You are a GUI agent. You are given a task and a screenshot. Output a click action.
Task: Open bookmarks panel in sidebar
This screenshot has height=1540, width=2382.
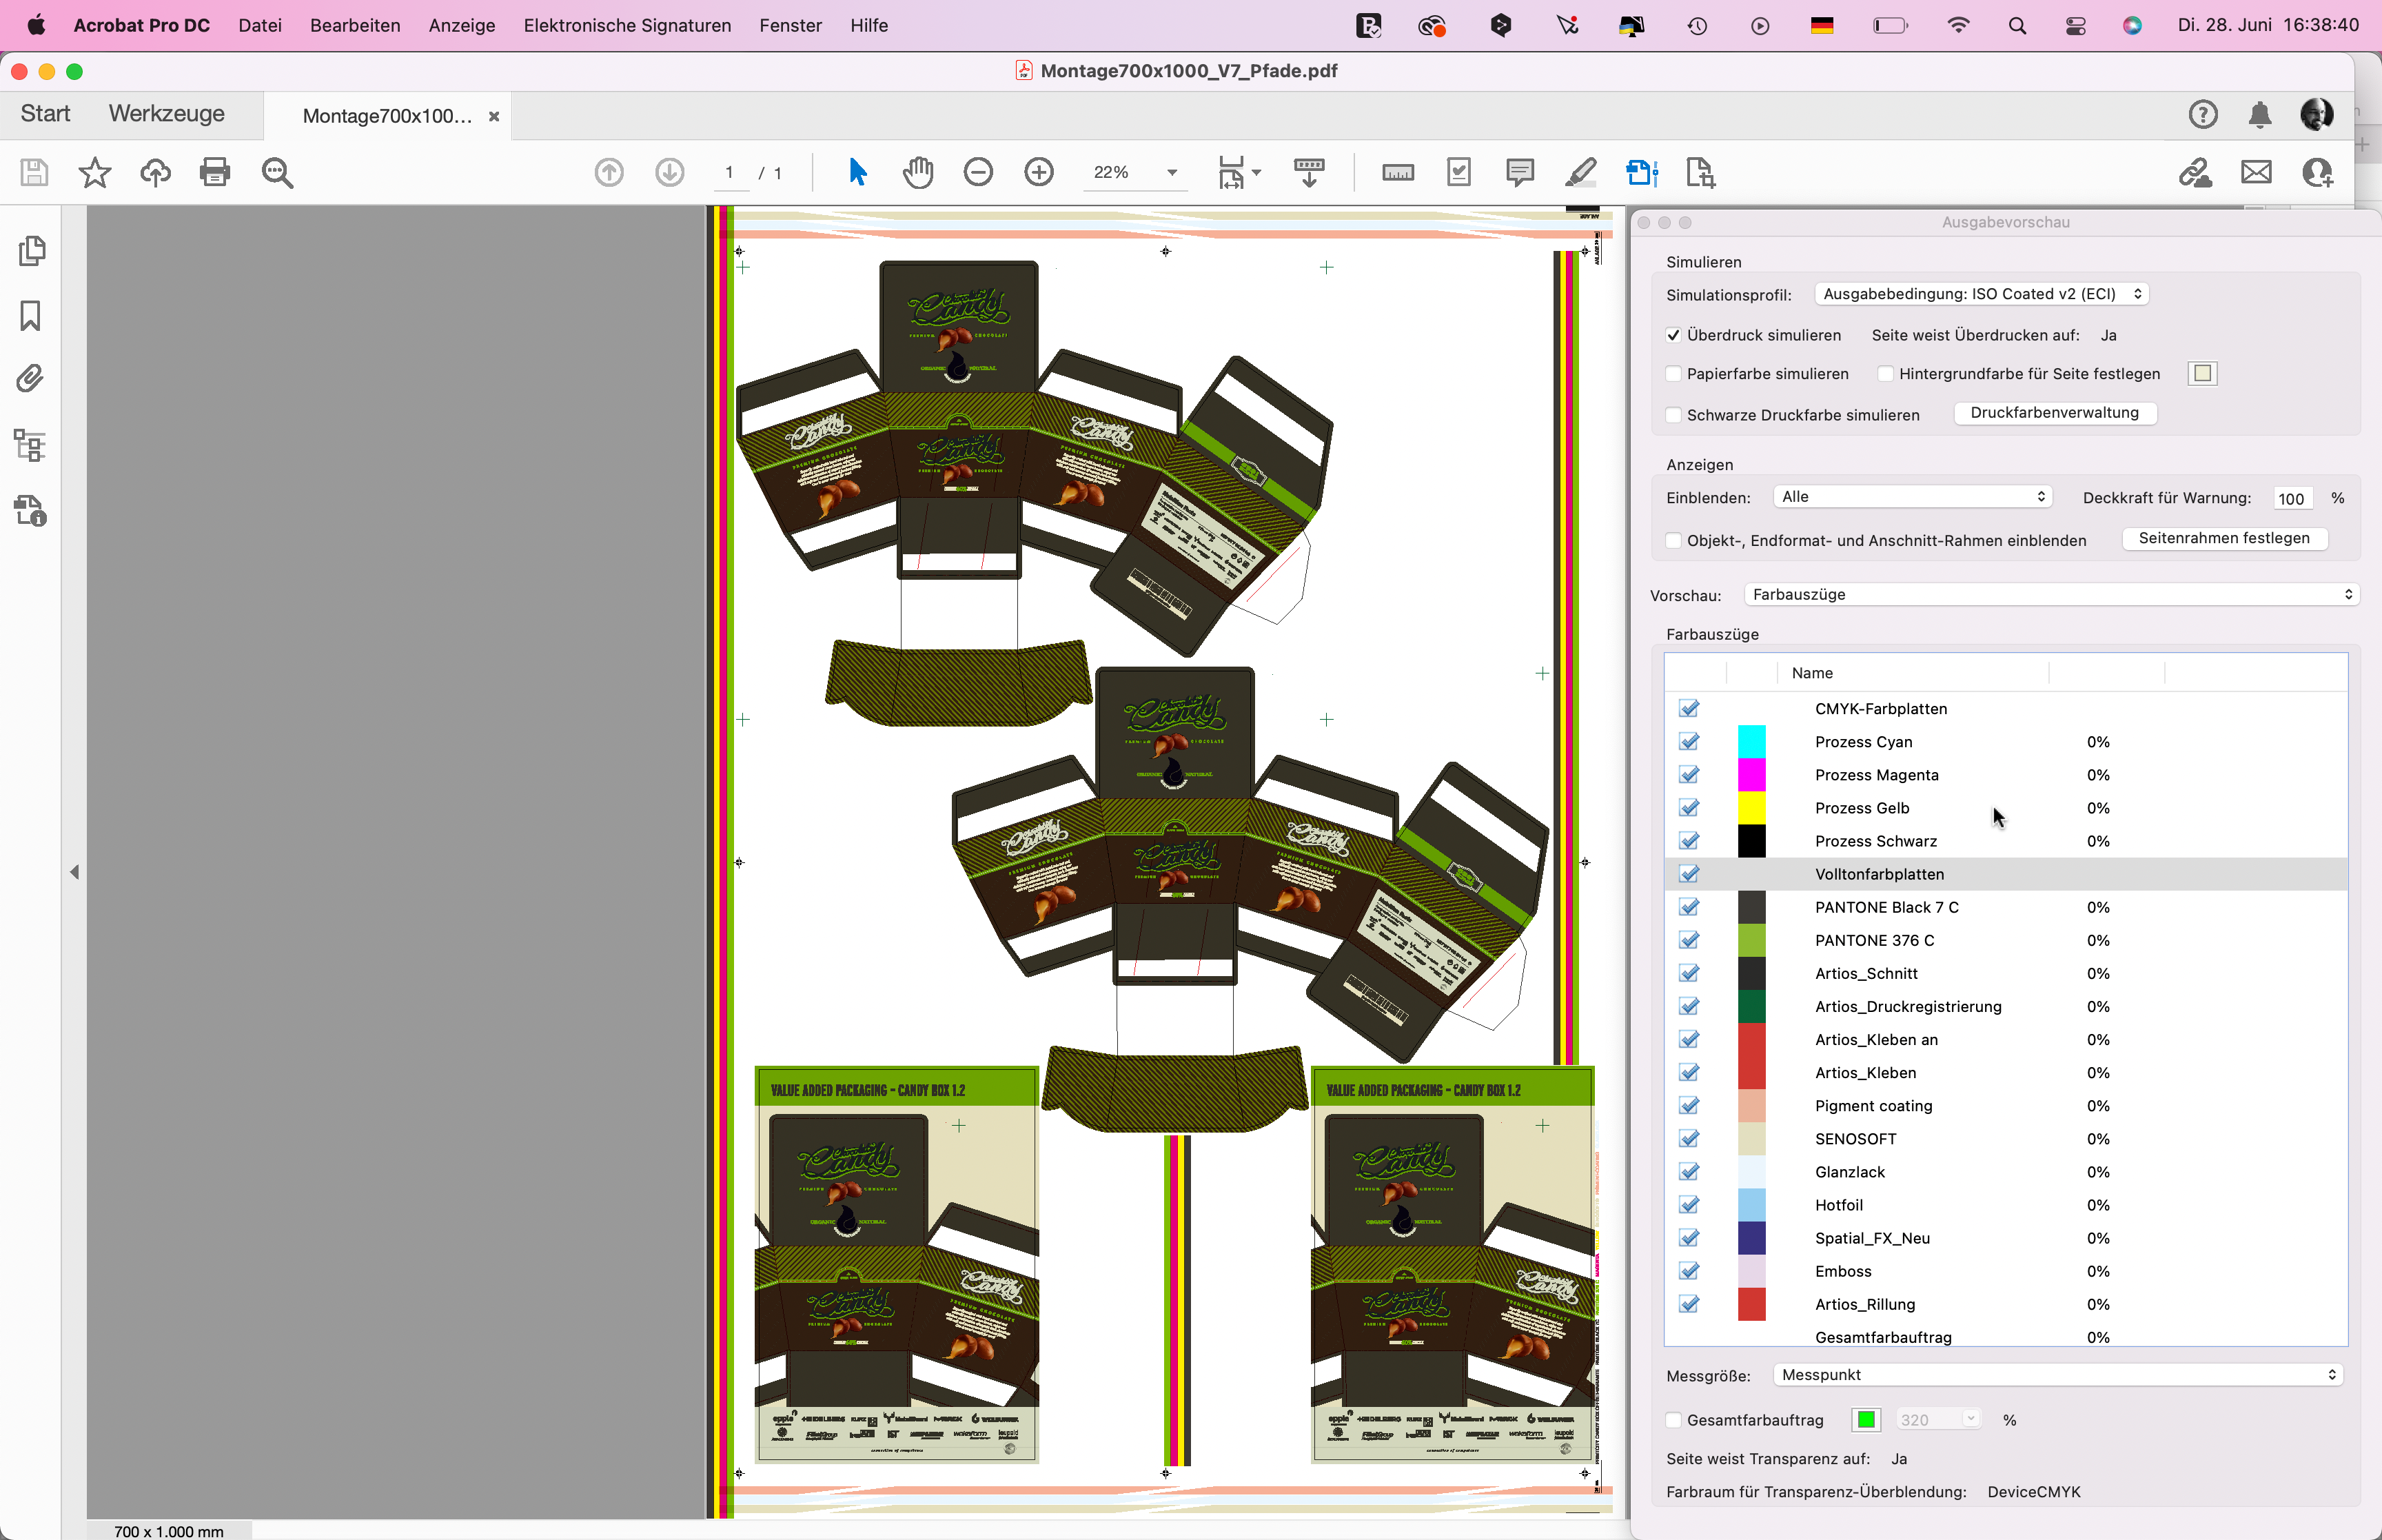(31, 316)
